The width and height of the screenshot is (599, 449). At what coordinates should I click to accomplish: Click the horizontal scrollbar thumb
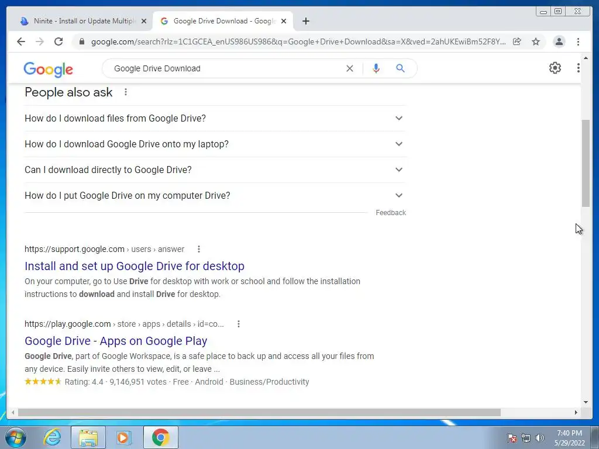(x=259, y=412)
